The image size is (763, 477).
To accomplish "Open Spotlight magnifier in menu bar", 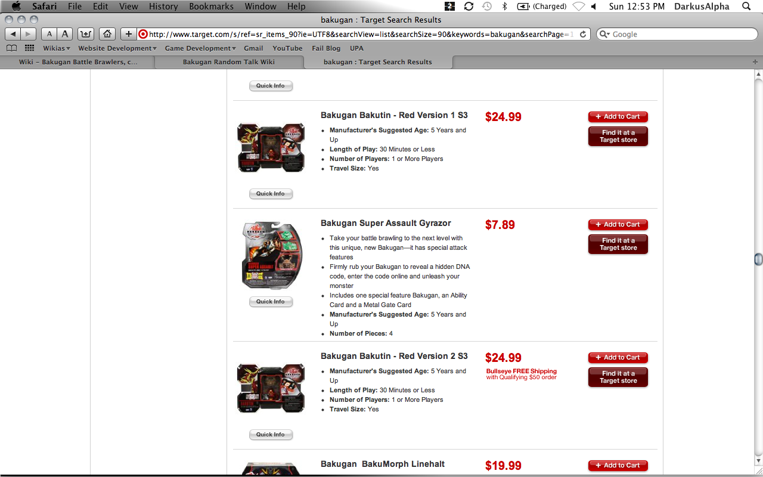I will pyautogui.click(x=746, y=7).
